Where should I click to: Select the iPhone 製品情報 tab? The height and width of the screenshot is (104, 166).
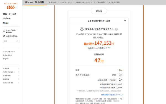[x=35, y=2]
